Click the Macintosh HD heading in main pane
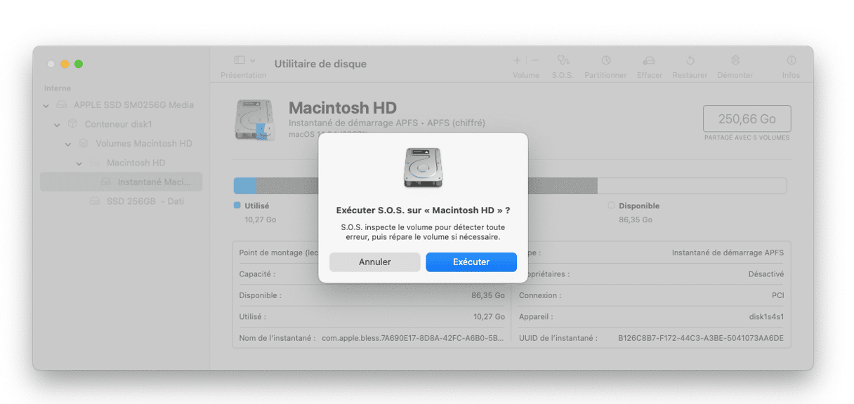This screenshot has width=854, height=404. 343,108
